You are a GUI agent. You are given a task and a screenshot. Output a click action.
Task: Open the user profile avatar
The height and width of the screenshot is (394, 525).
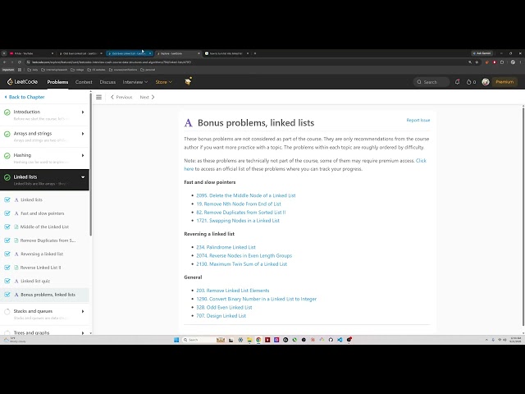pos(486,82)
